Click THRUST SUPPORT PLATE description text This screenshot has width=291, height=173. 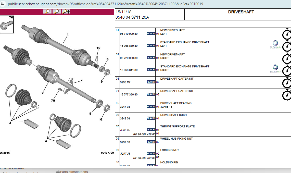tap(178, 126)
